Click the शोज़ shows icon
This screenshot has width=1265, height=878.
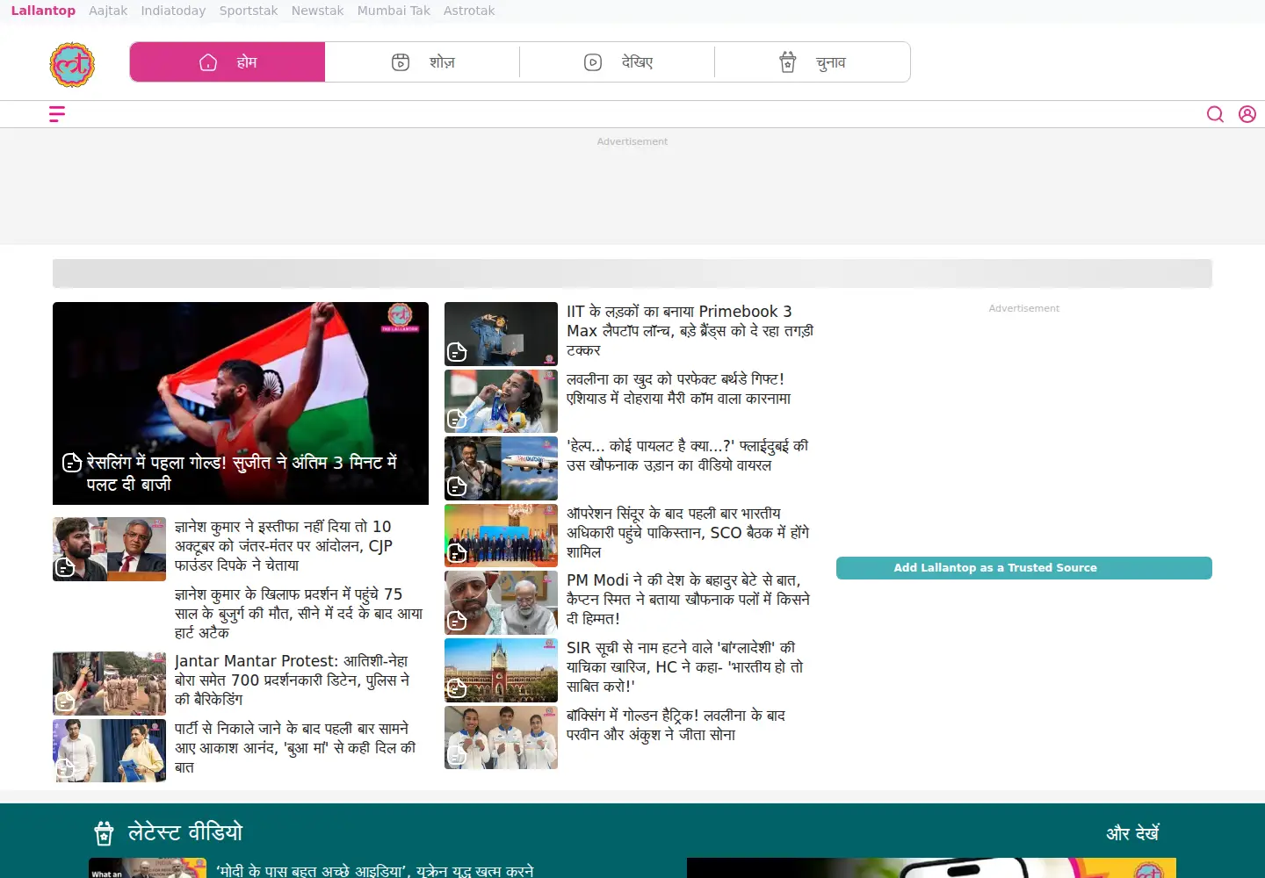(401, 62)
